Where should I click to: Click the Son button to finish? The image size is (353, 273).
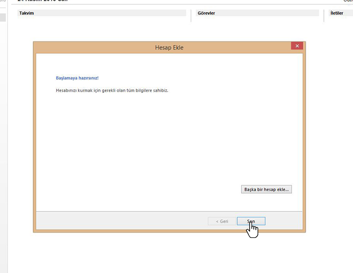coord(251,221)
